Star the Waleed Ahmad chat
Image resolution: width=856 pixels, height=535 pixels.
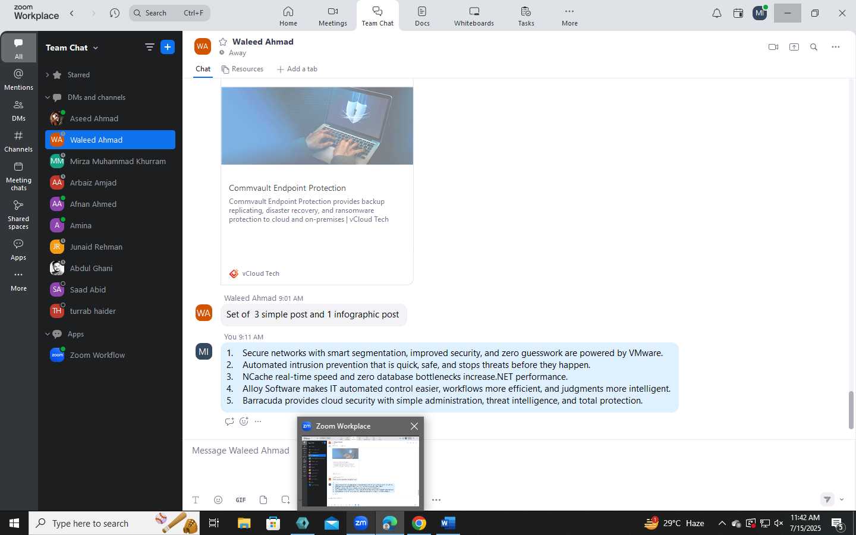[223, 42]
